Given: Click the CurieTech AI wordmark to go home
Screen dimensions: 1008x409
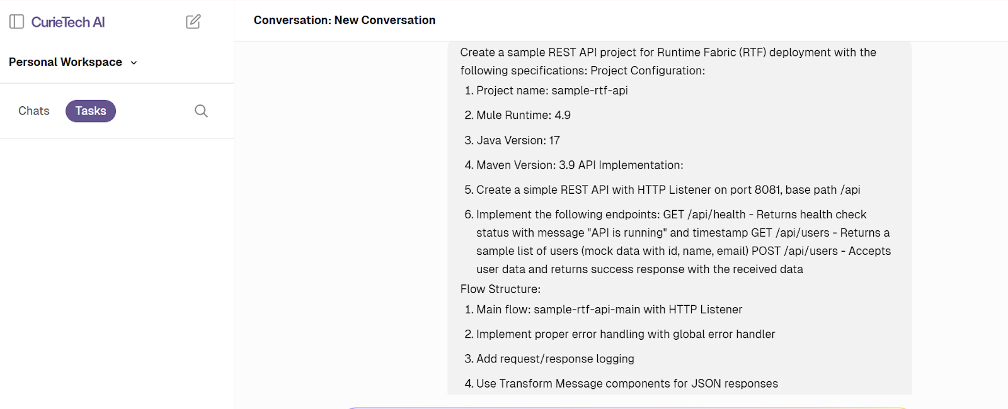Looking at the screenshot, I should click(72, 21).
